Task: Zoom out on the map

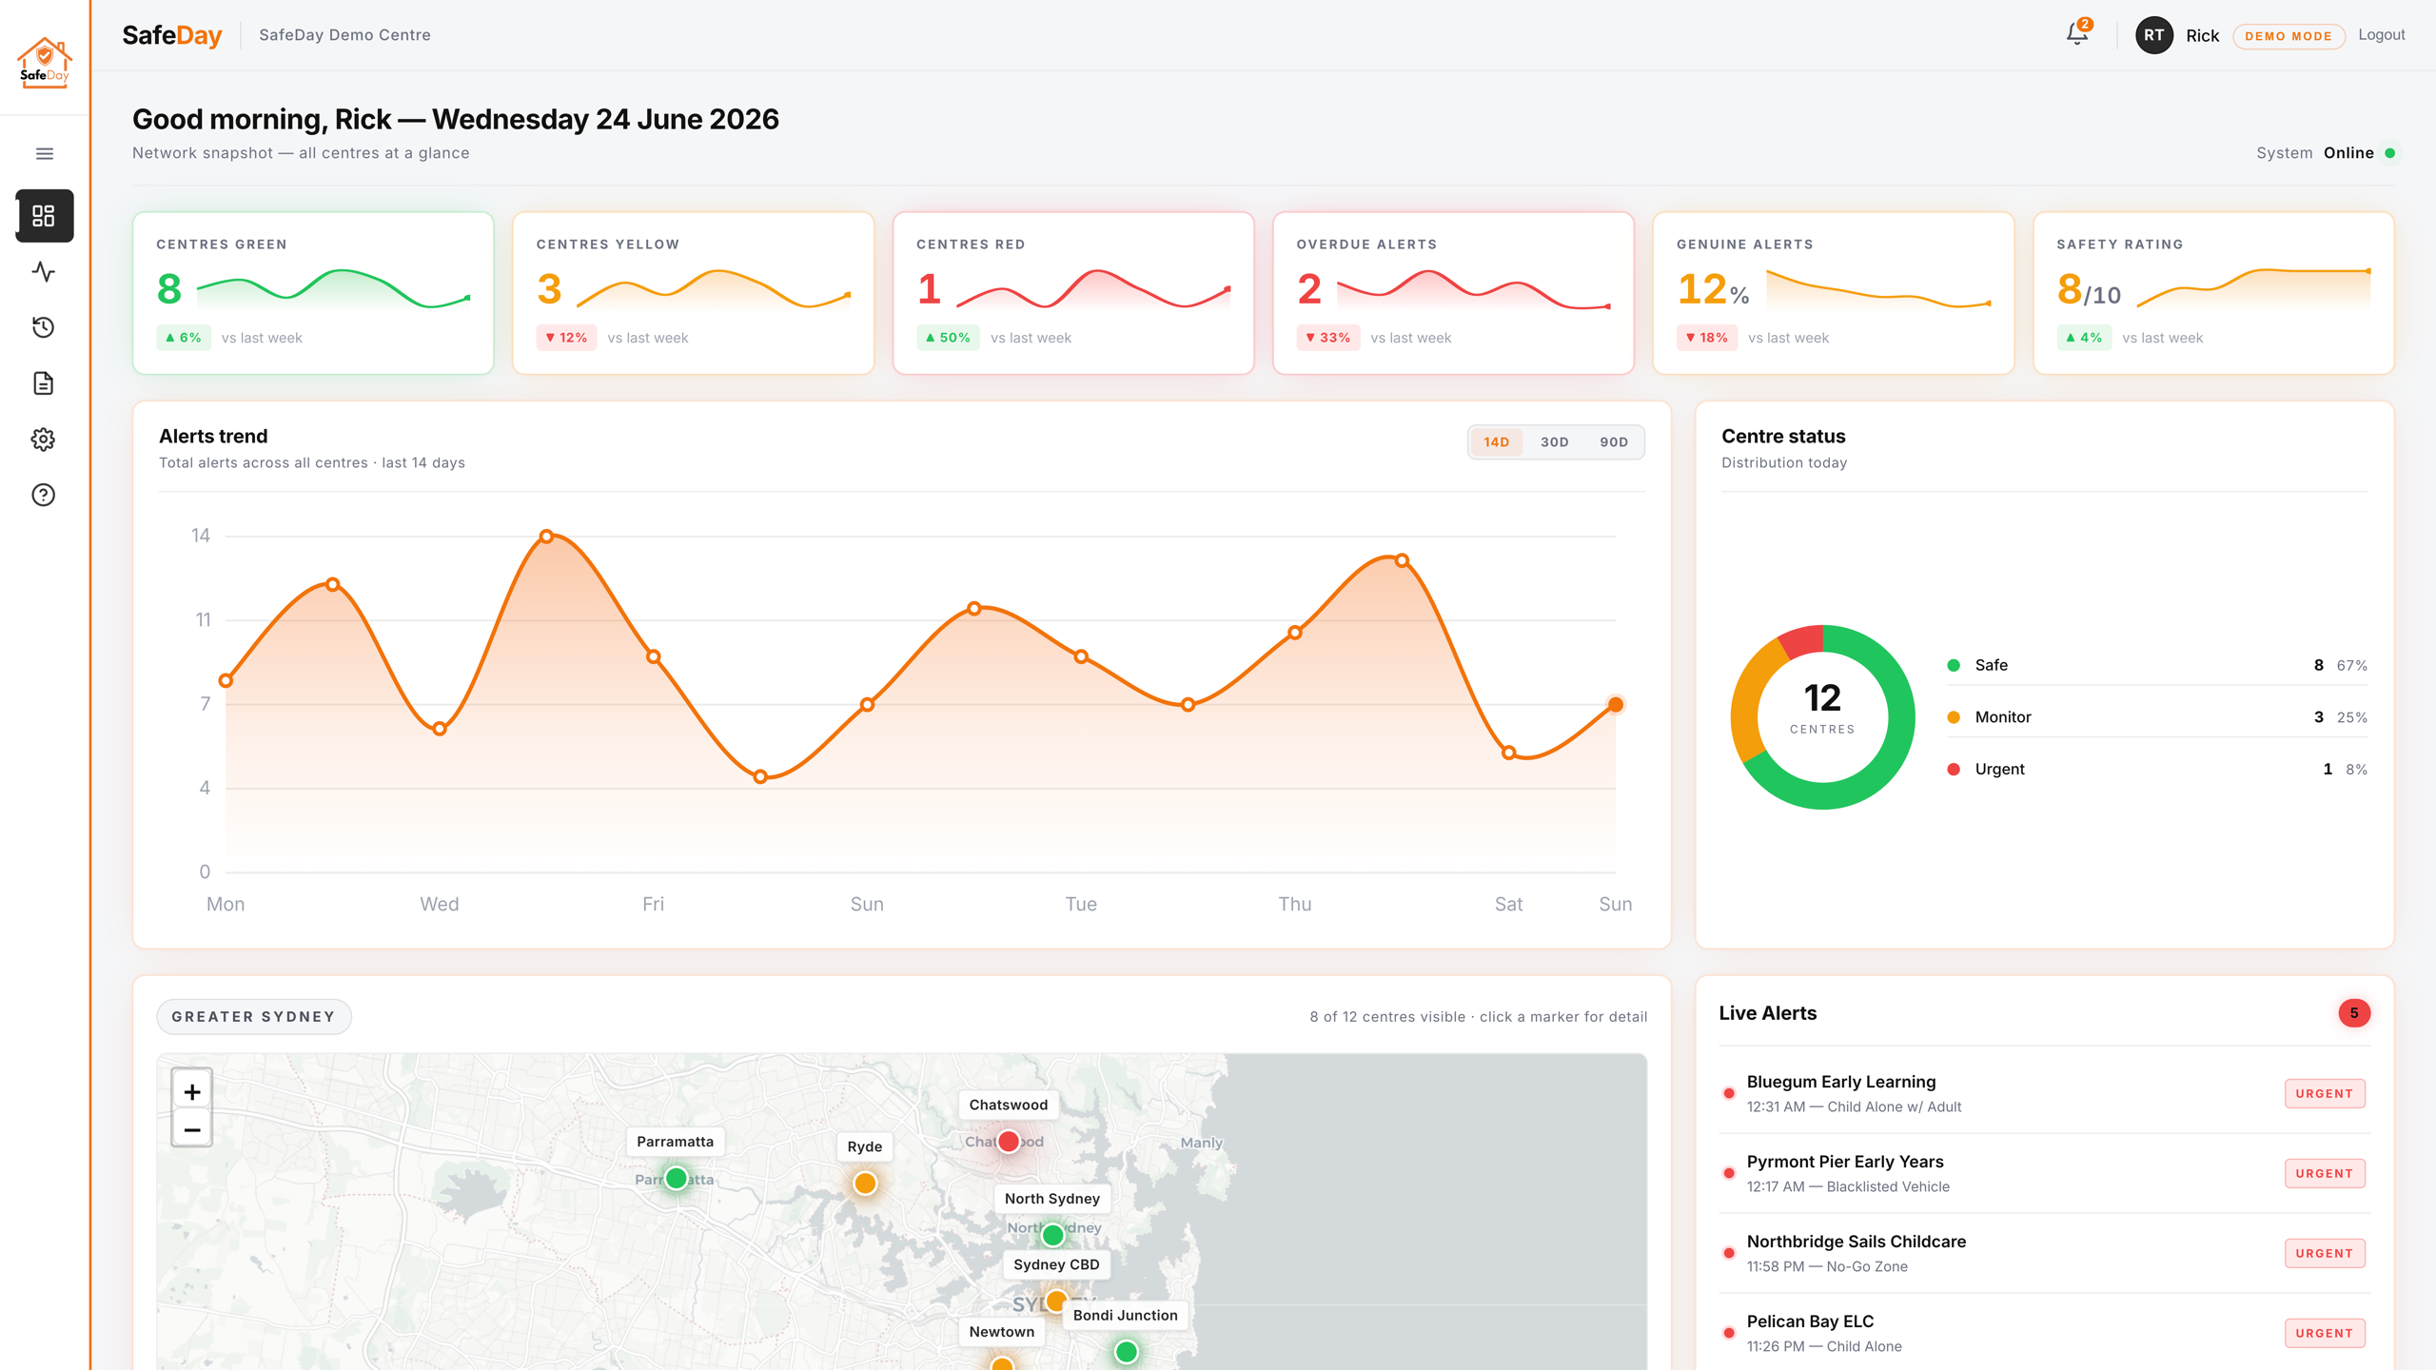Action: pos(191,1129)
